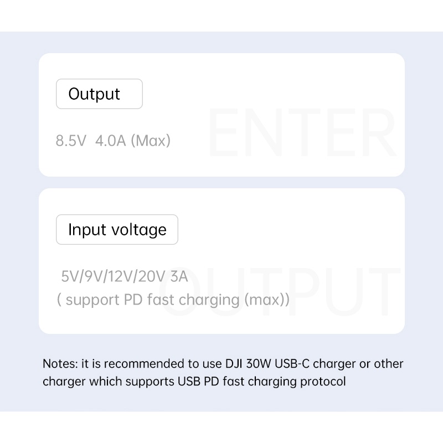The image size is (443, 443).
Task: Click the Input voltage label button
Action: point(117,230)
